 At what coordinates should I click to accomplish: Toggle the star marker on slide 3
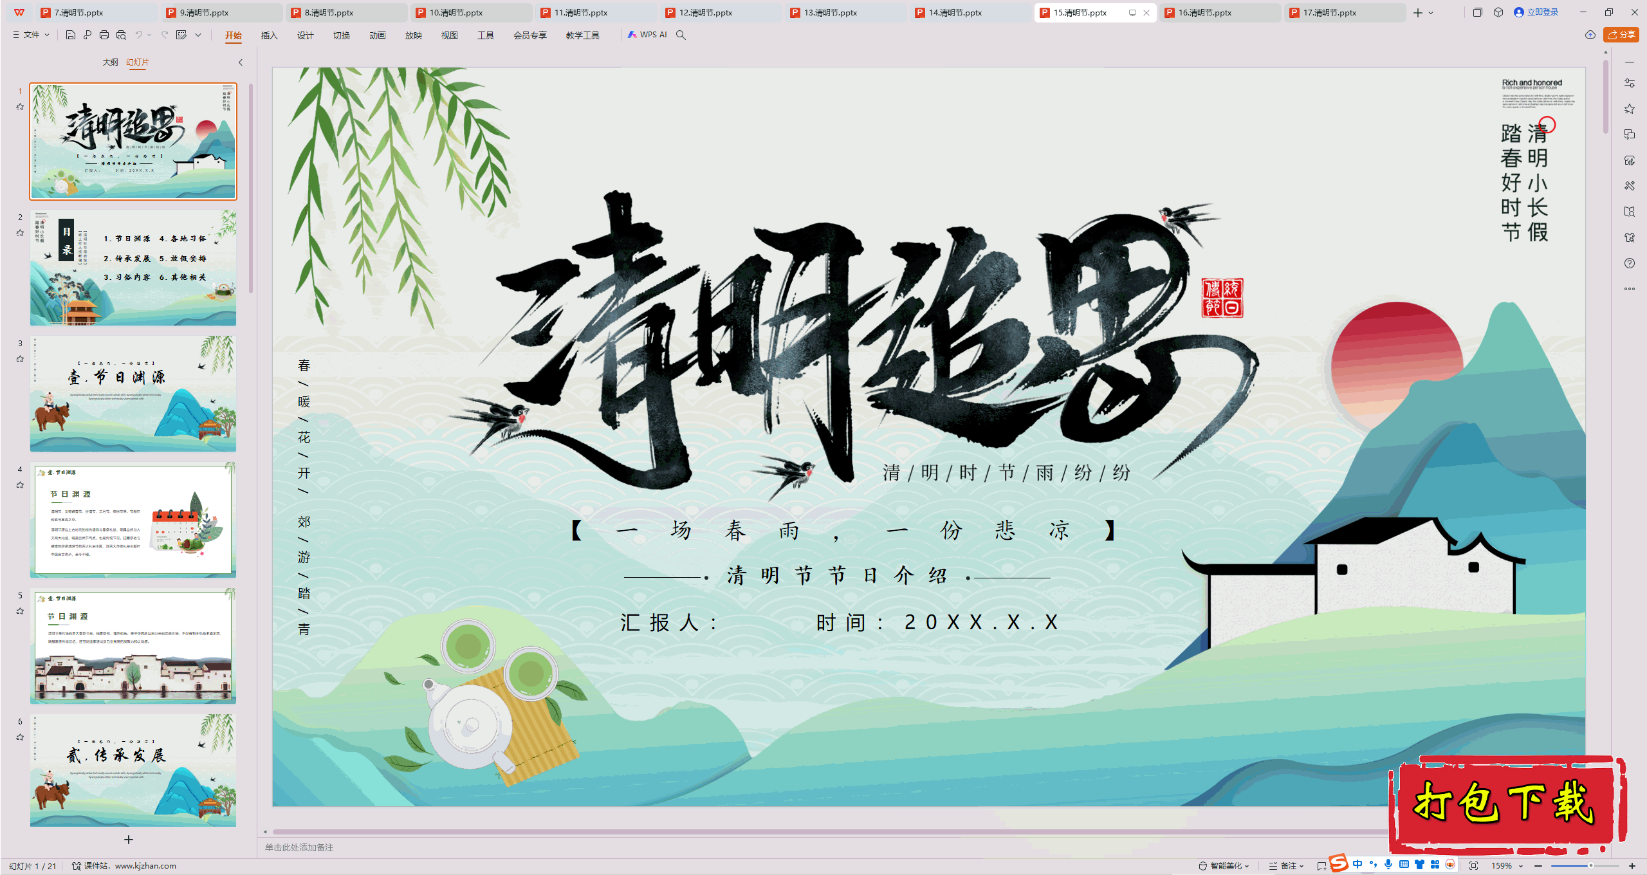[20, 359]
